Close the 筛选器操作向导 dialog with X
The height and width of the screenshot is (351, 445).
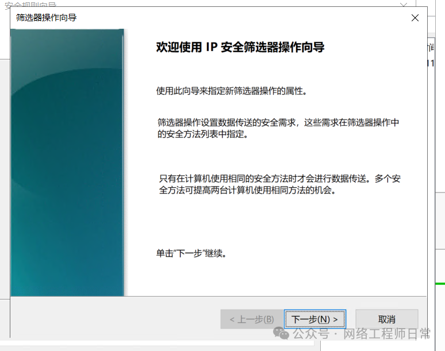pos(415,18)
